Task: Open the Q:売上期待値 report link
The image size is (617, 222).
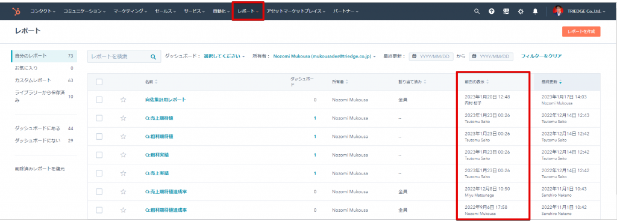Action: [159, 118]
